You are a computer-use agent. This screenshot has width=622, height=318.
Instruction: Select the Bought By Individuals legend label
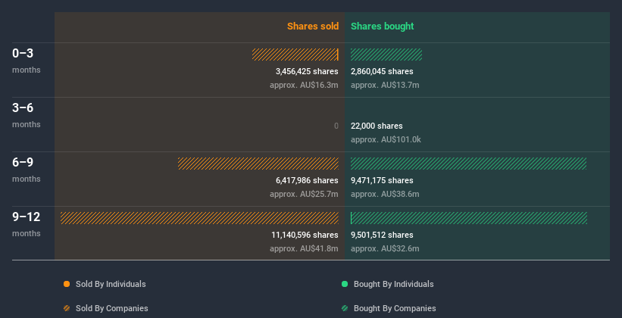[393, 284]
